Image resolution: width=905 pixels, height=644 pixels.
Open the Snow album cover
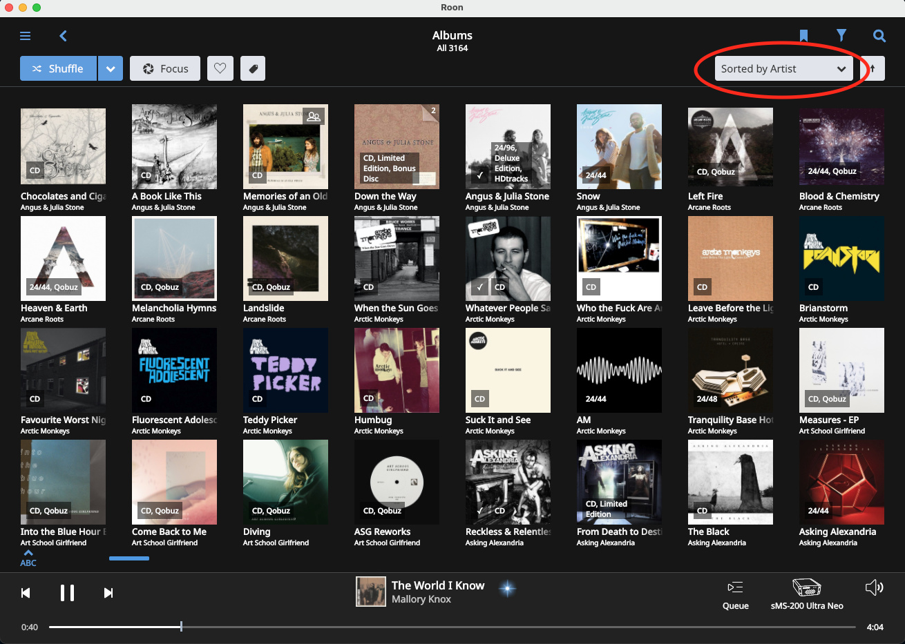pos(619,146)
